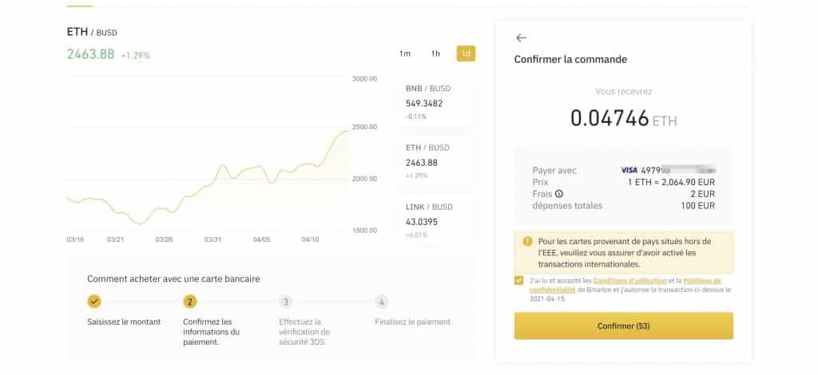Click the Confirmer button
The height and width of the screenshot is (375, 818).
623,326
